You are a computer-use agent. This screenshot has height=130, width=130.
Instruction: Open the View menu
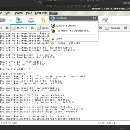tap(8, 13)
